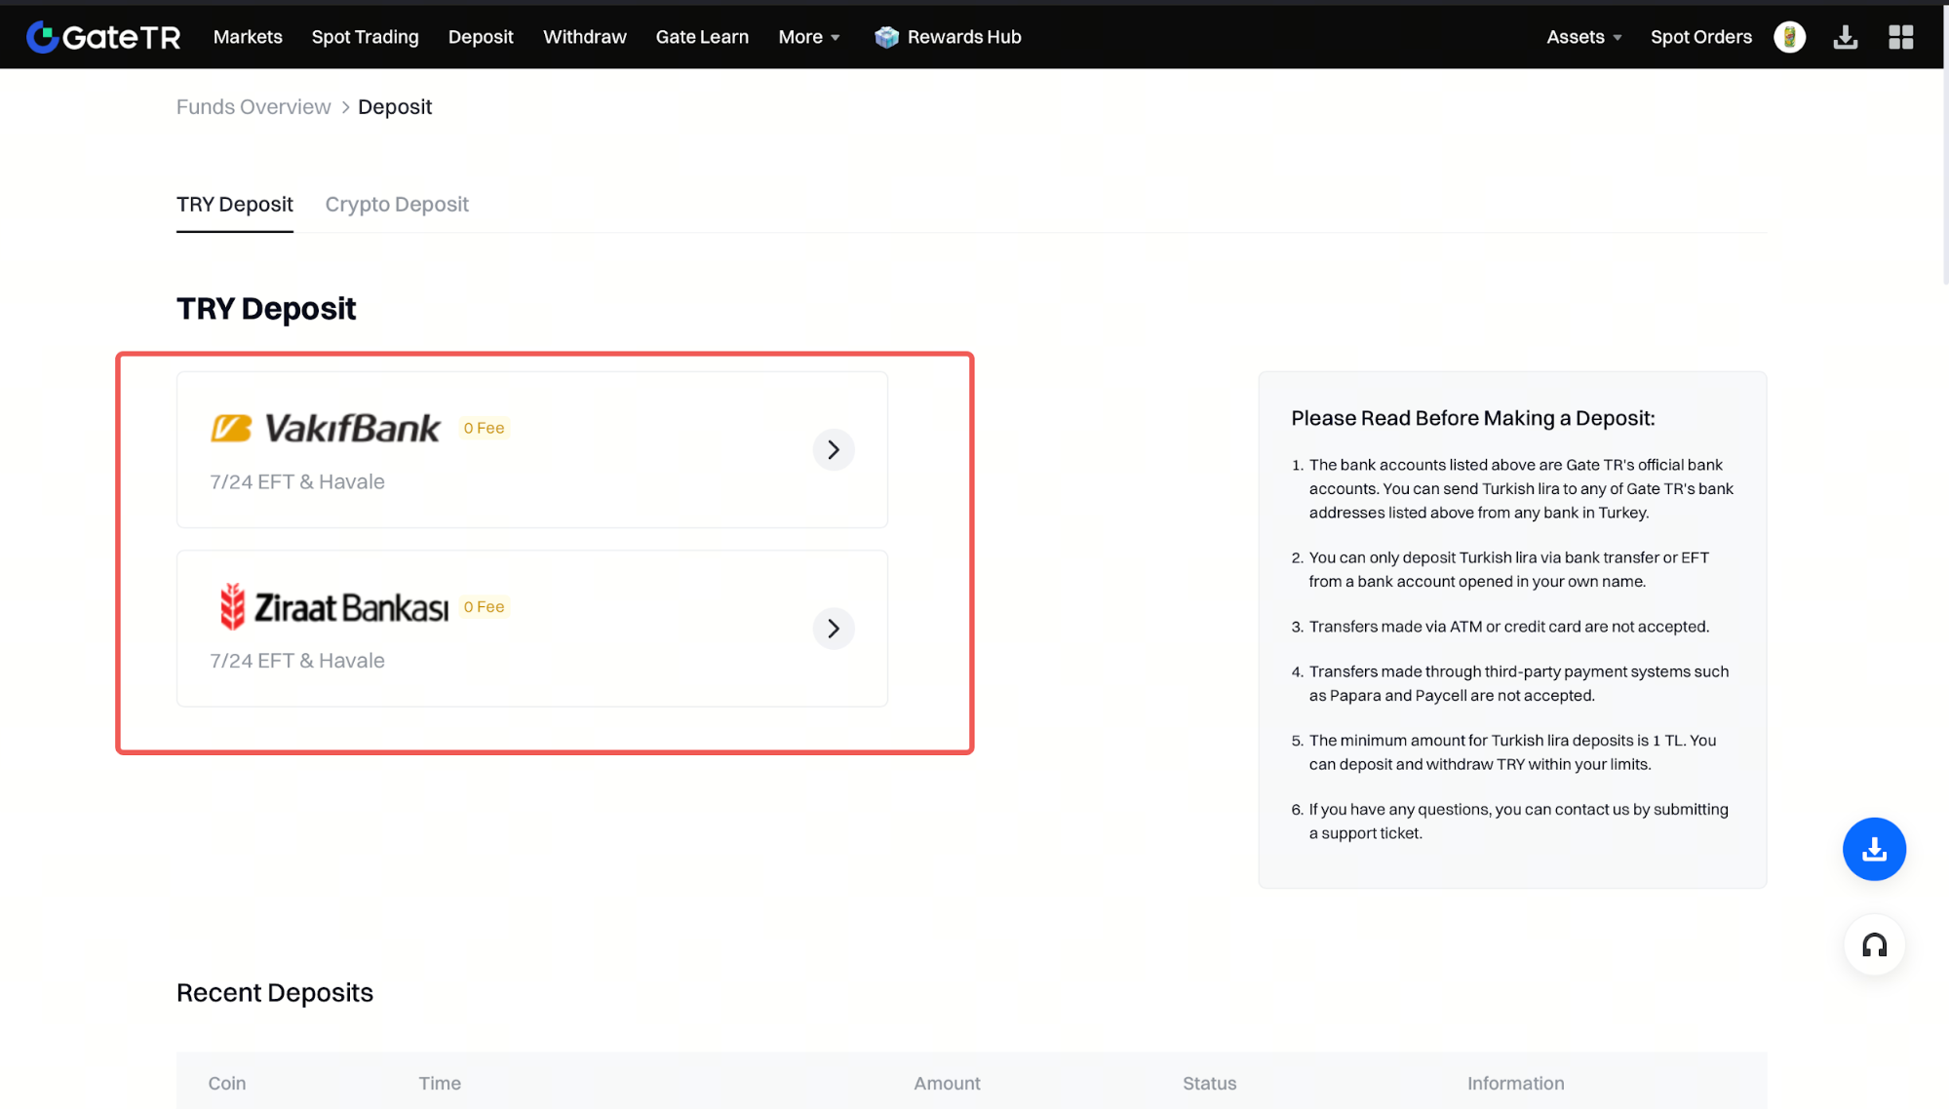Image resolution: width=1949 pixels, height=1109 pixels.
Task: Click the Ziraat Bankası logo
Action: coord(332,606)
